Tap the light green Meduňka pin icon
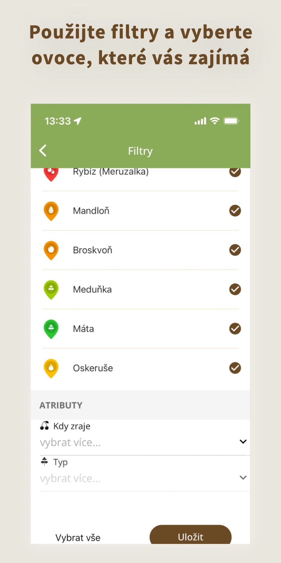 pyautogui.click(x=51, y=289)
